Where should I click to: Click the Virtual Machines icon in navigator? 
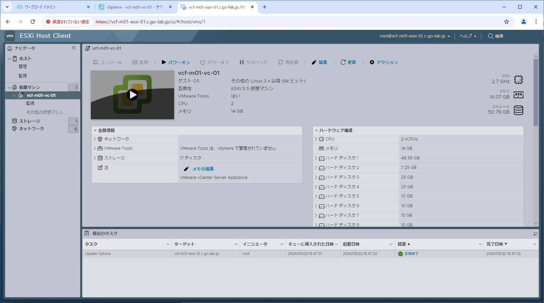(15, 87)
